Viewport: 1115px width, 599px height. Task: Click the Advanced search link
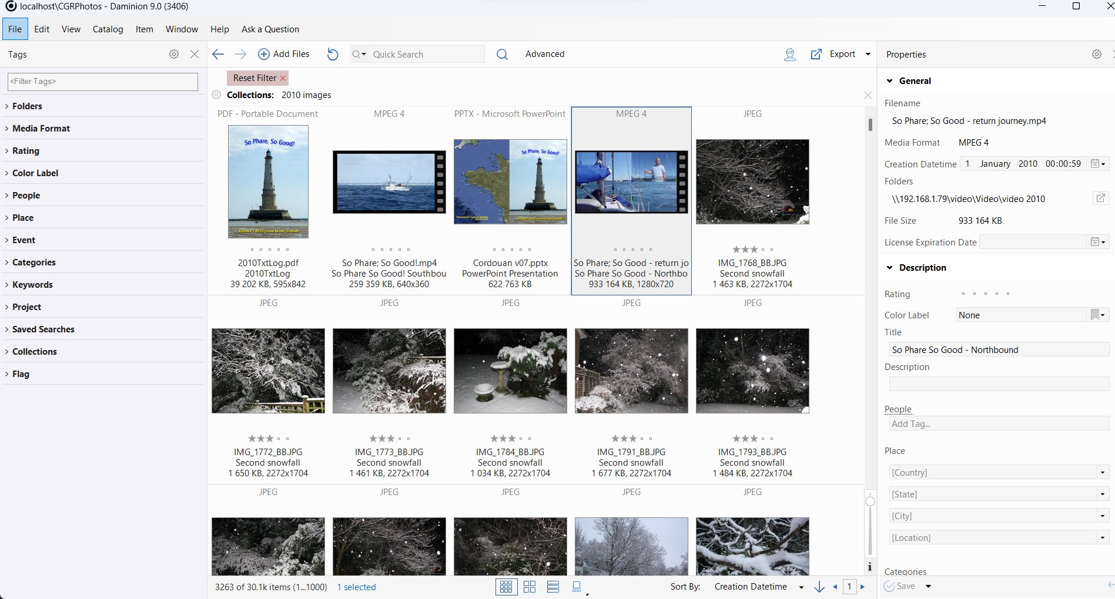click(545, 54)
